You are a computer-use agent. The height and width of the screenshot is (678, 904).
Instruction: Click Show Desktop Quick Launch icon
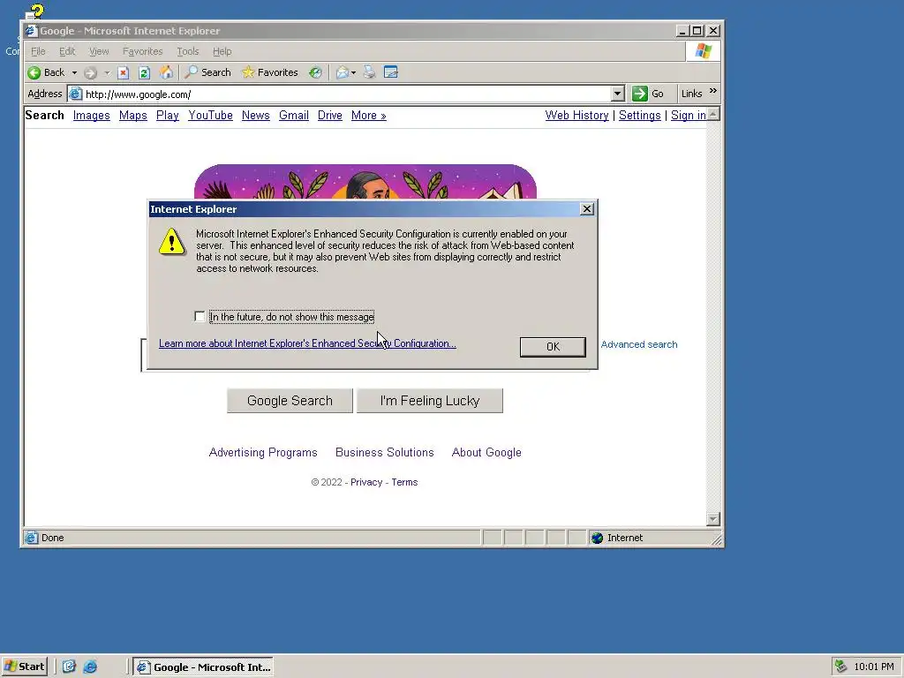click(69, 667)
